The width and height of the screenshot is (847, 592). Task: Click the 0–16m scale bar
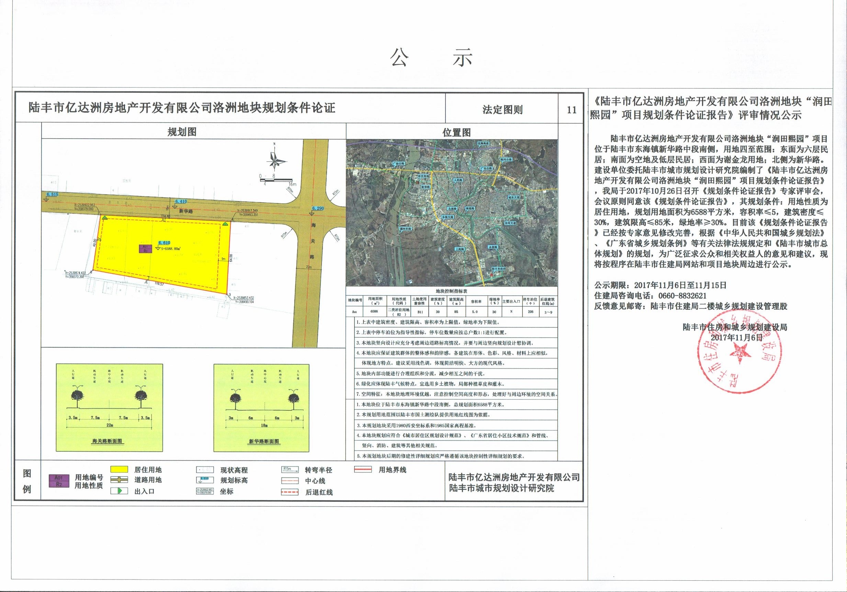(279, 180)
